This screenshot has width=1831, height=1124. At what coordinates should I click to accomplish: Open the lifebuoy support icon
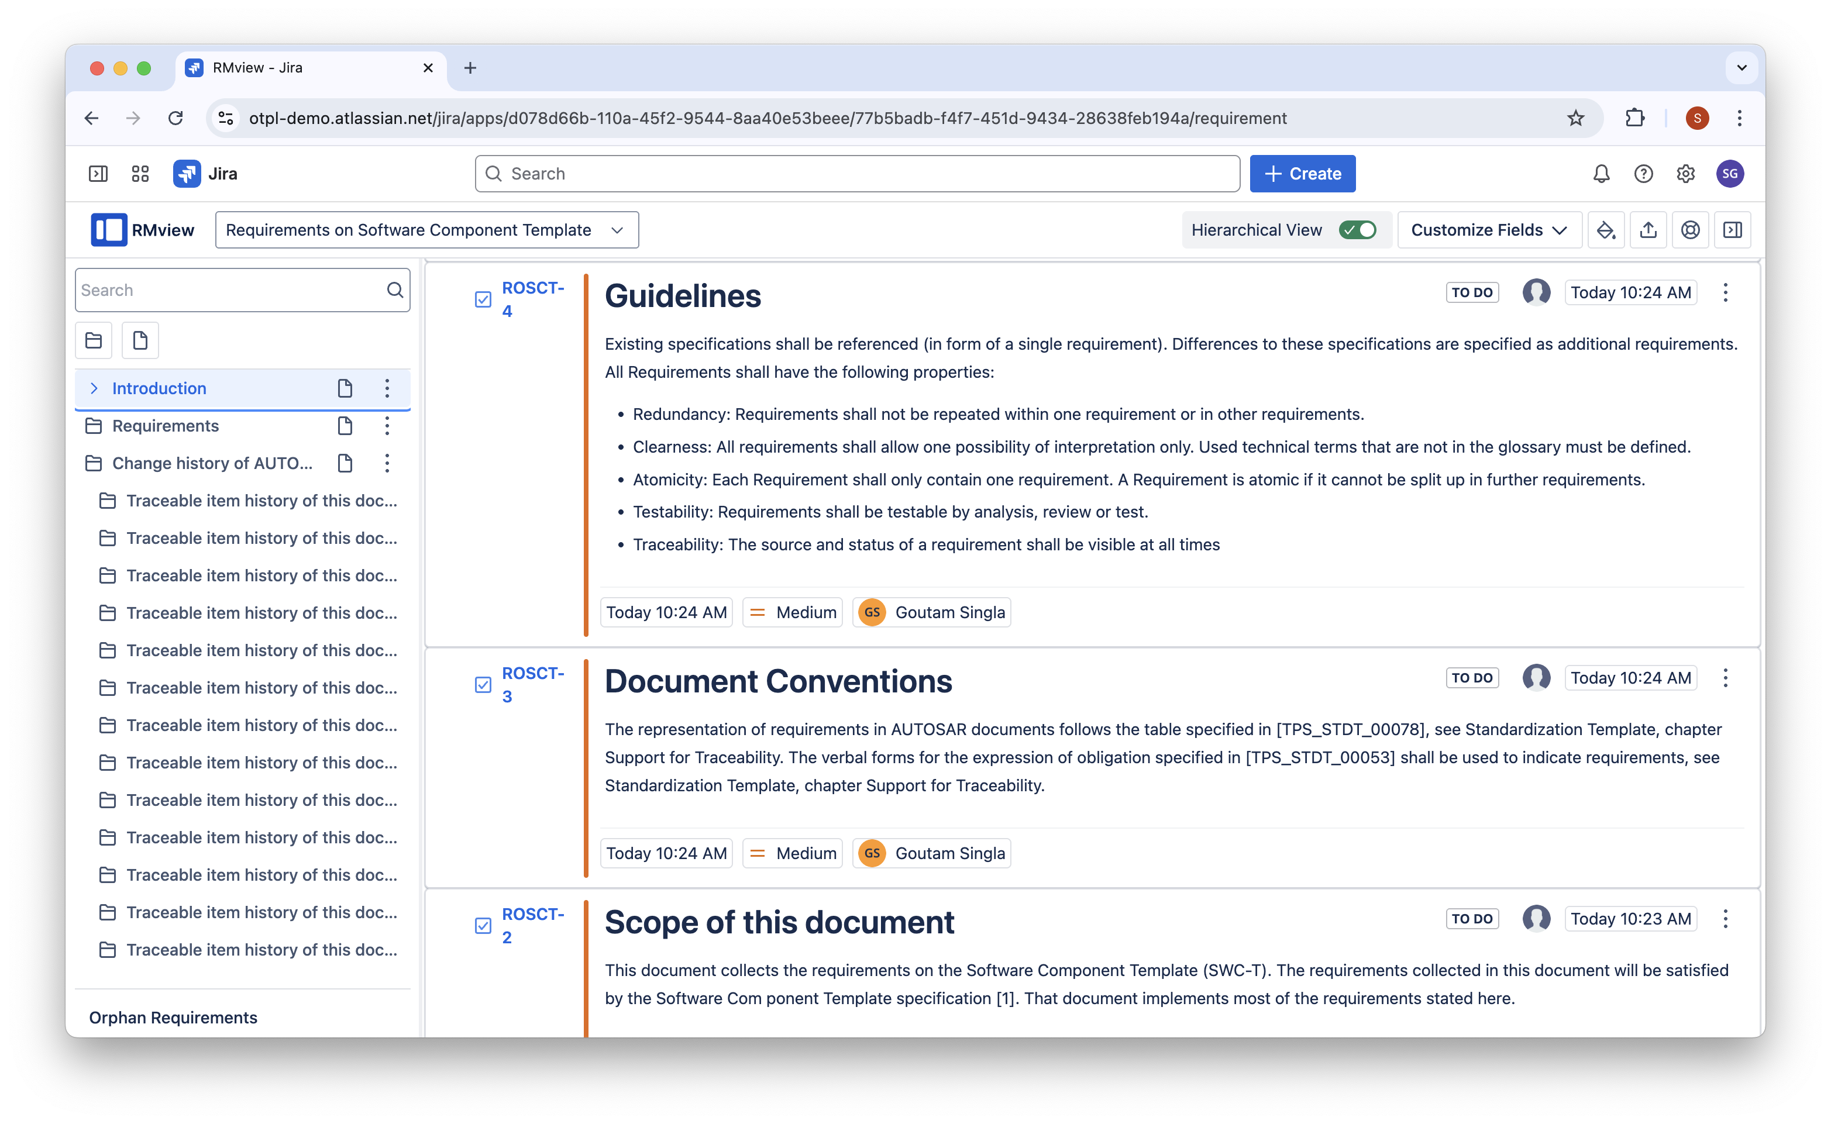coord(1690,230)
